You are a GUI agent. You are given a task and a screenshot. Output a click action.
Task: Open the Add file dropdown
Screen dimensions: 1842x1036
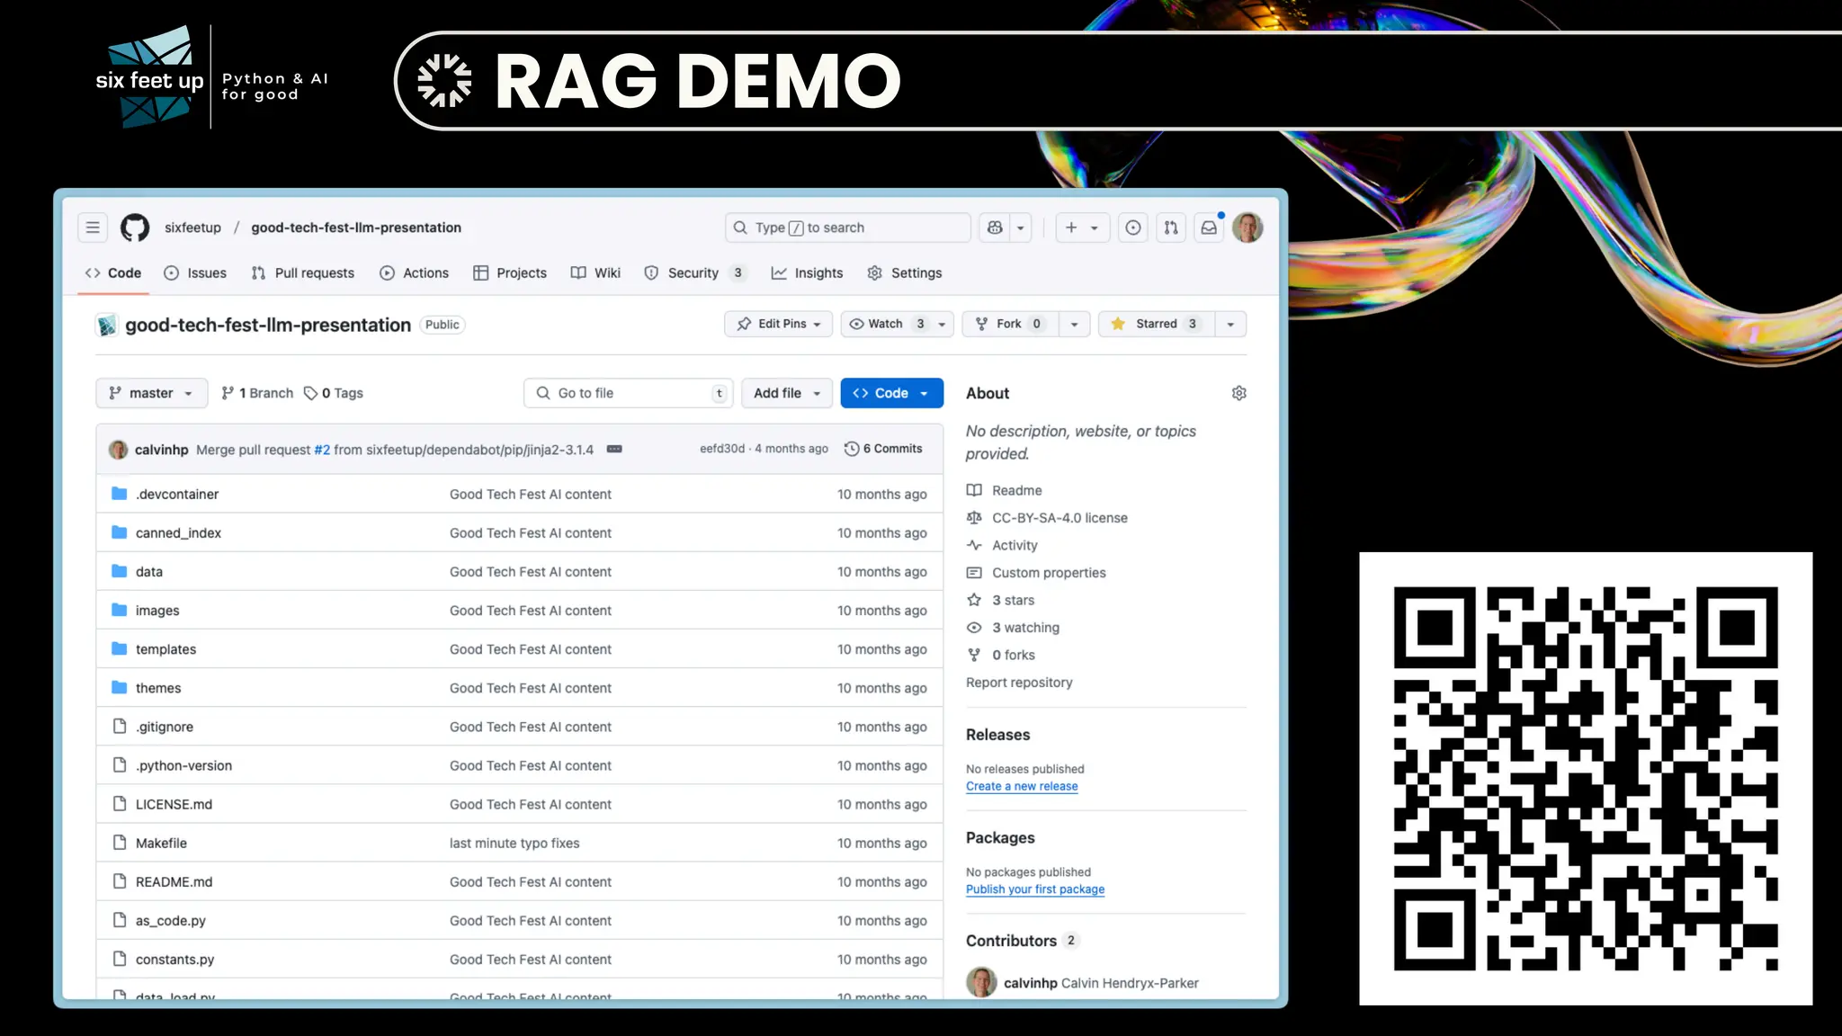coord(787,393)
